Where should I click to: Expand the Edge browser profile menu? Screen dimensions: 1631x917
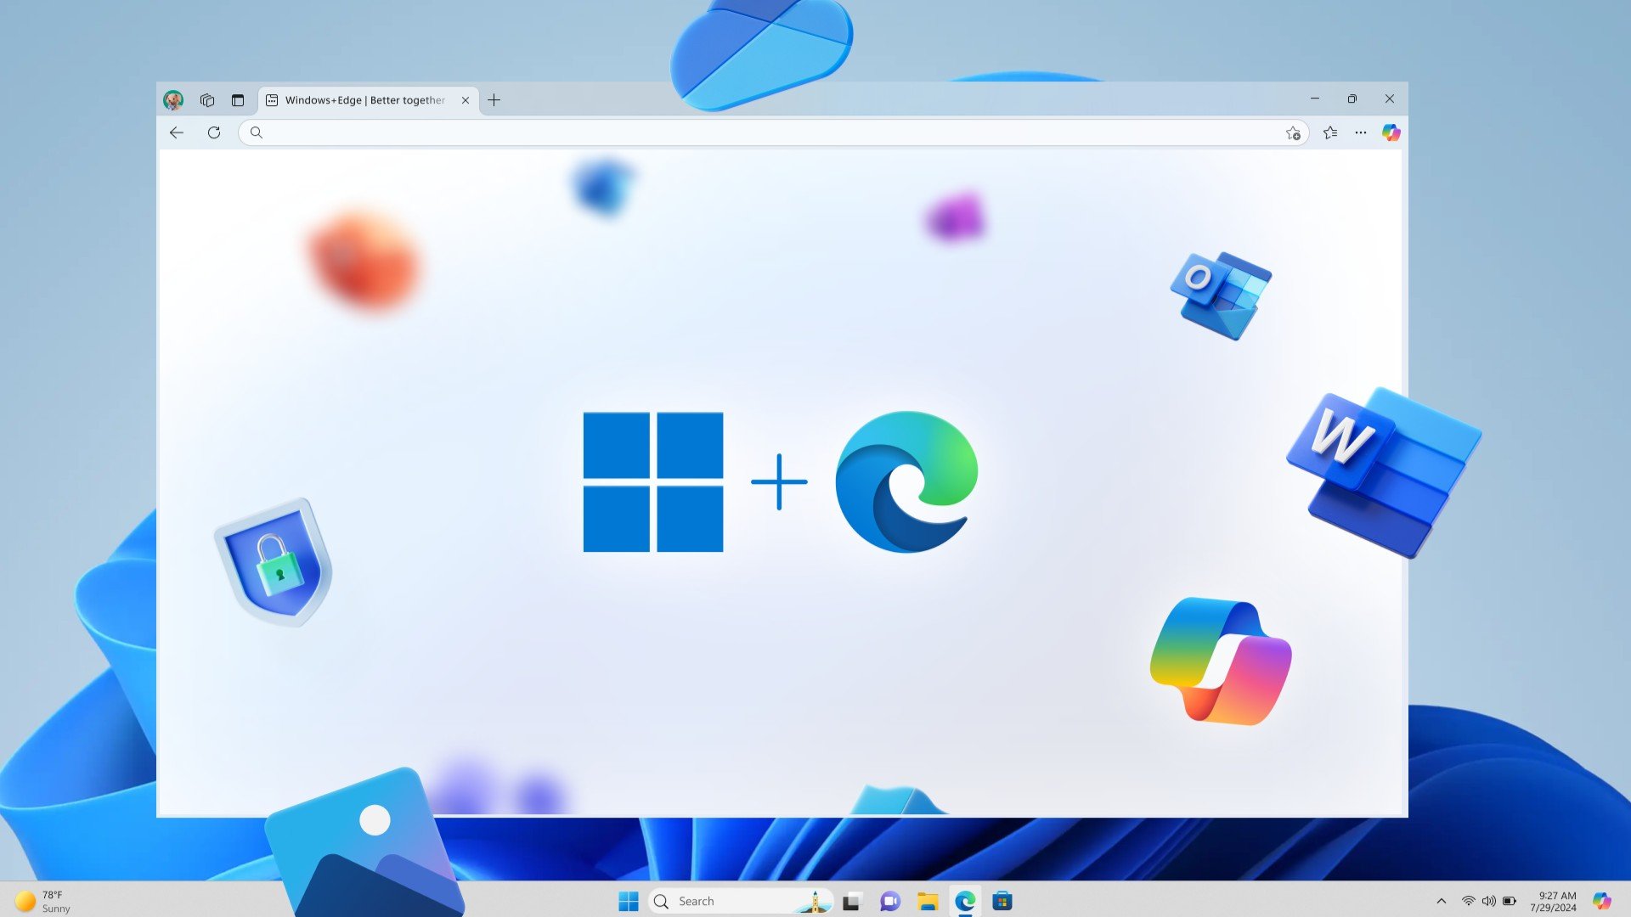click(x=173, y=99)
